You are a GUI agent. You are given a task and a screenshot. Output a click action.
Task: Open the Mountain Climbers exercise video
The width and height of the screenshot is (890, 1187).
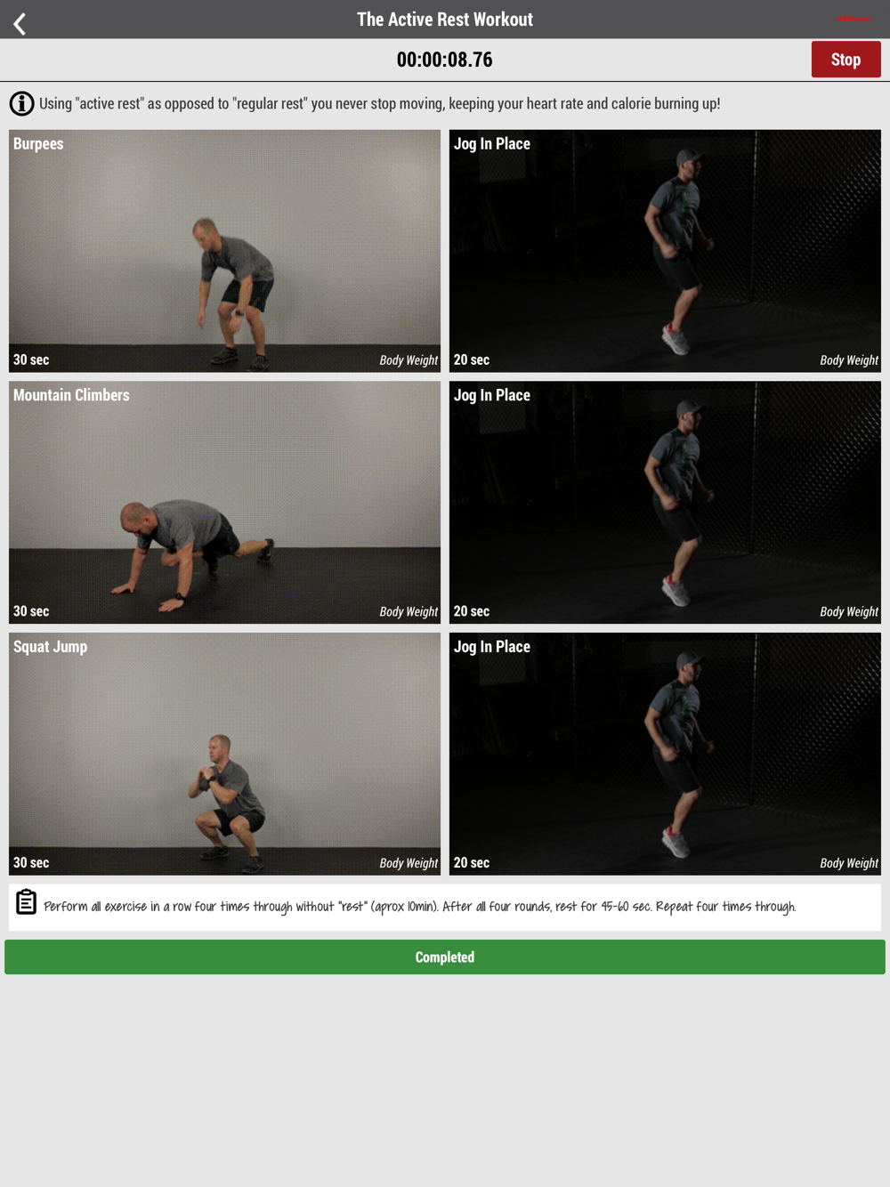coord(224,503)
